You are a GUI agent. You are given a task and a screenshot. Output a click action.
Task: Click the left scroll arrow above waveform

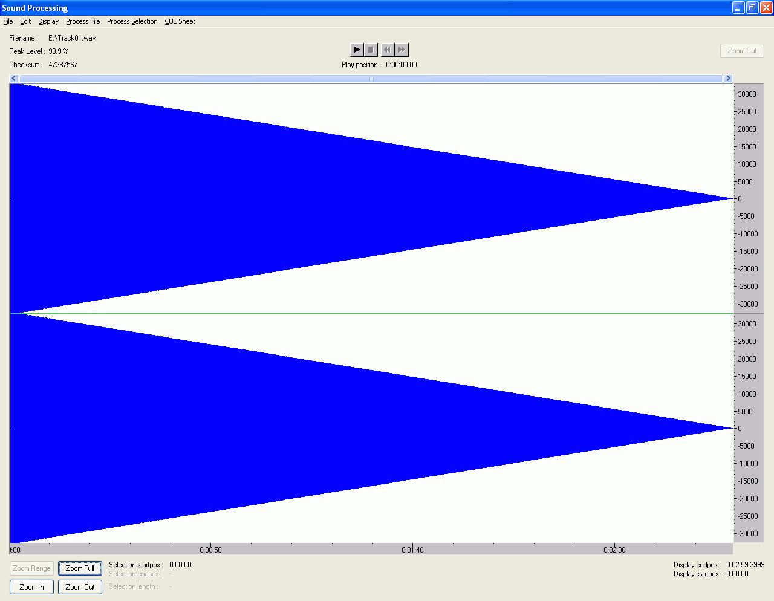[14, 79]
